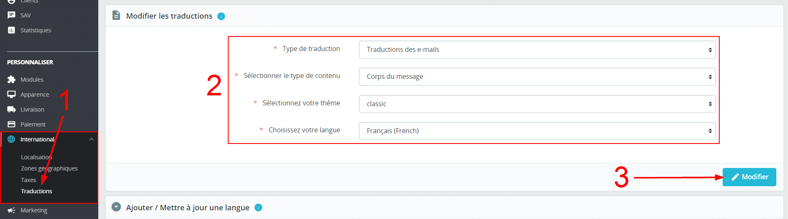Go to Zones géographiques submenu

point(49,168)
